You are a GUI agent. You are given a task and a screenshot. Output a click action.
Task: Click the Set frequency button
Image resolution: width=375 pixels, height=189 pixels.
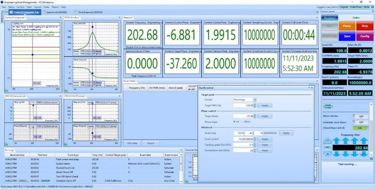(327, 147)
